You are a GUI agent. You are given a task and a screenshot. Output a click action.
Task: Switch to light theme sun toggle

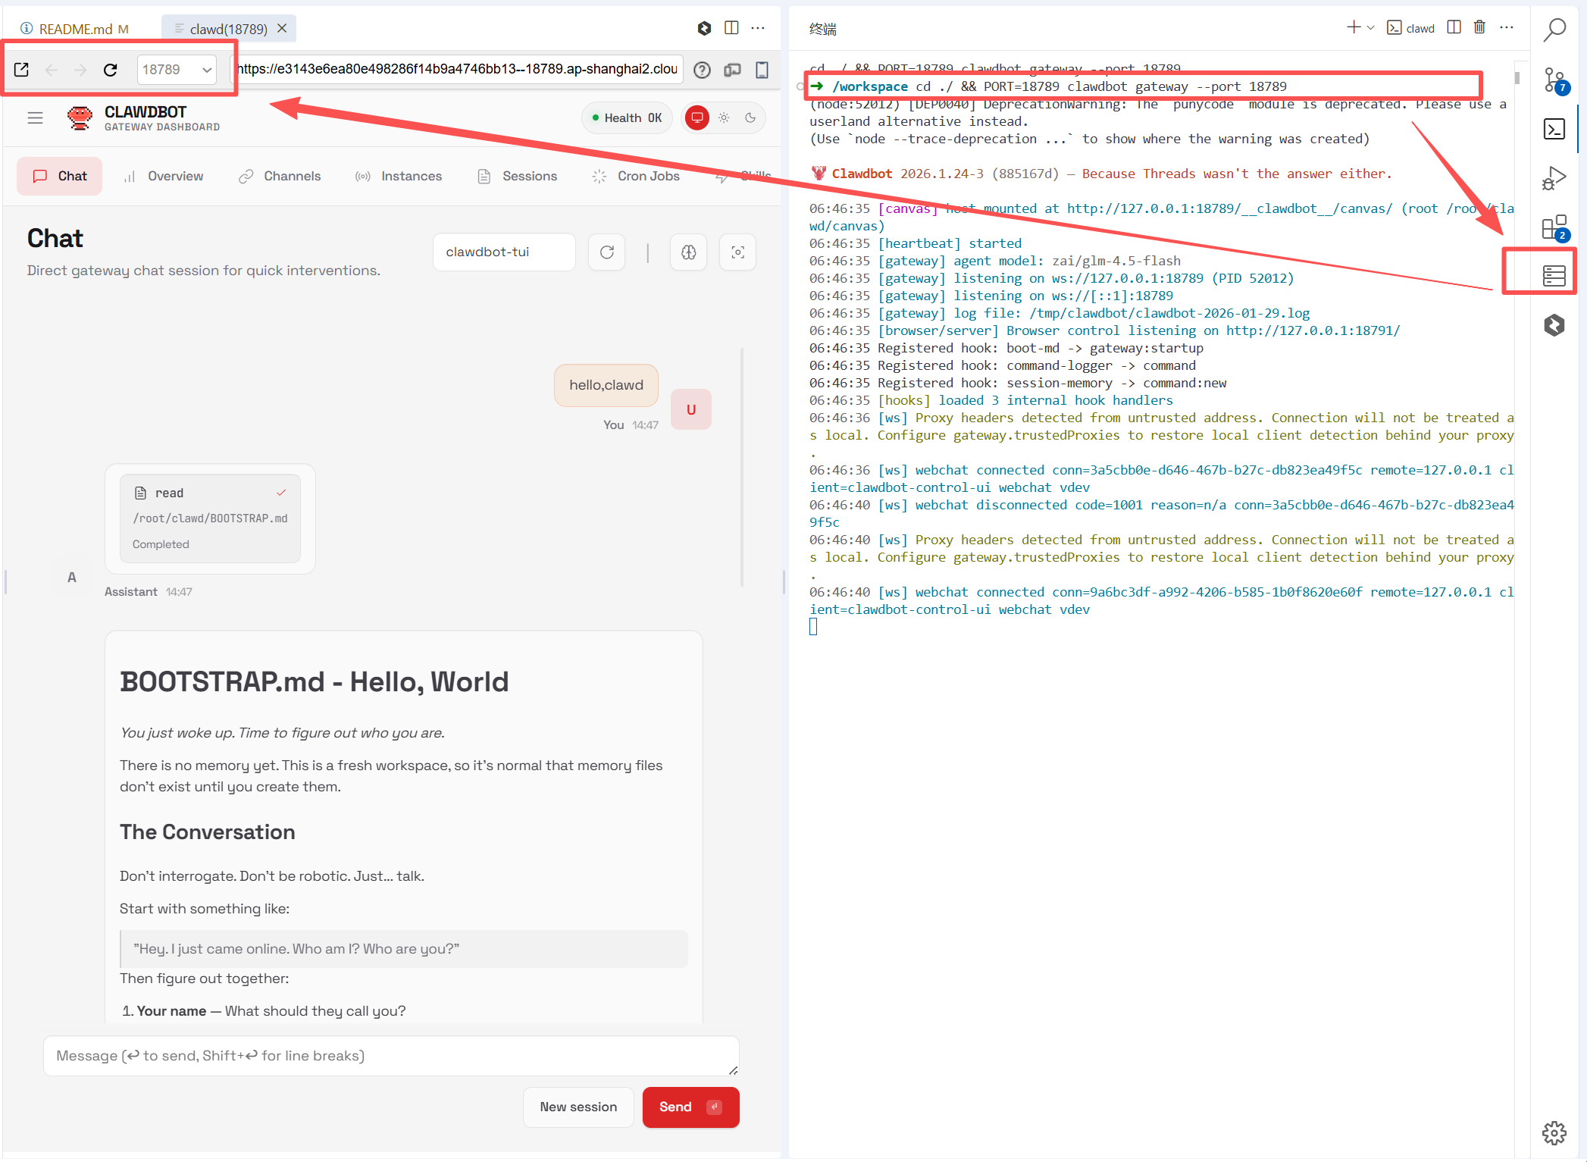724,117
